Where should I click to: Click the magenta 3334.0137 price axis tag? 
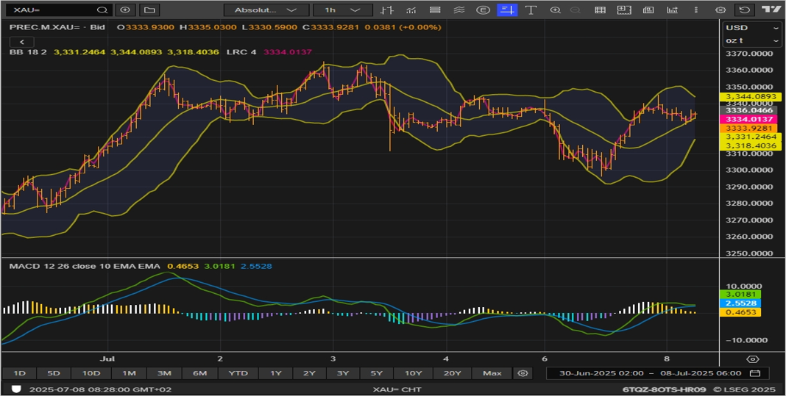[748, 119]
